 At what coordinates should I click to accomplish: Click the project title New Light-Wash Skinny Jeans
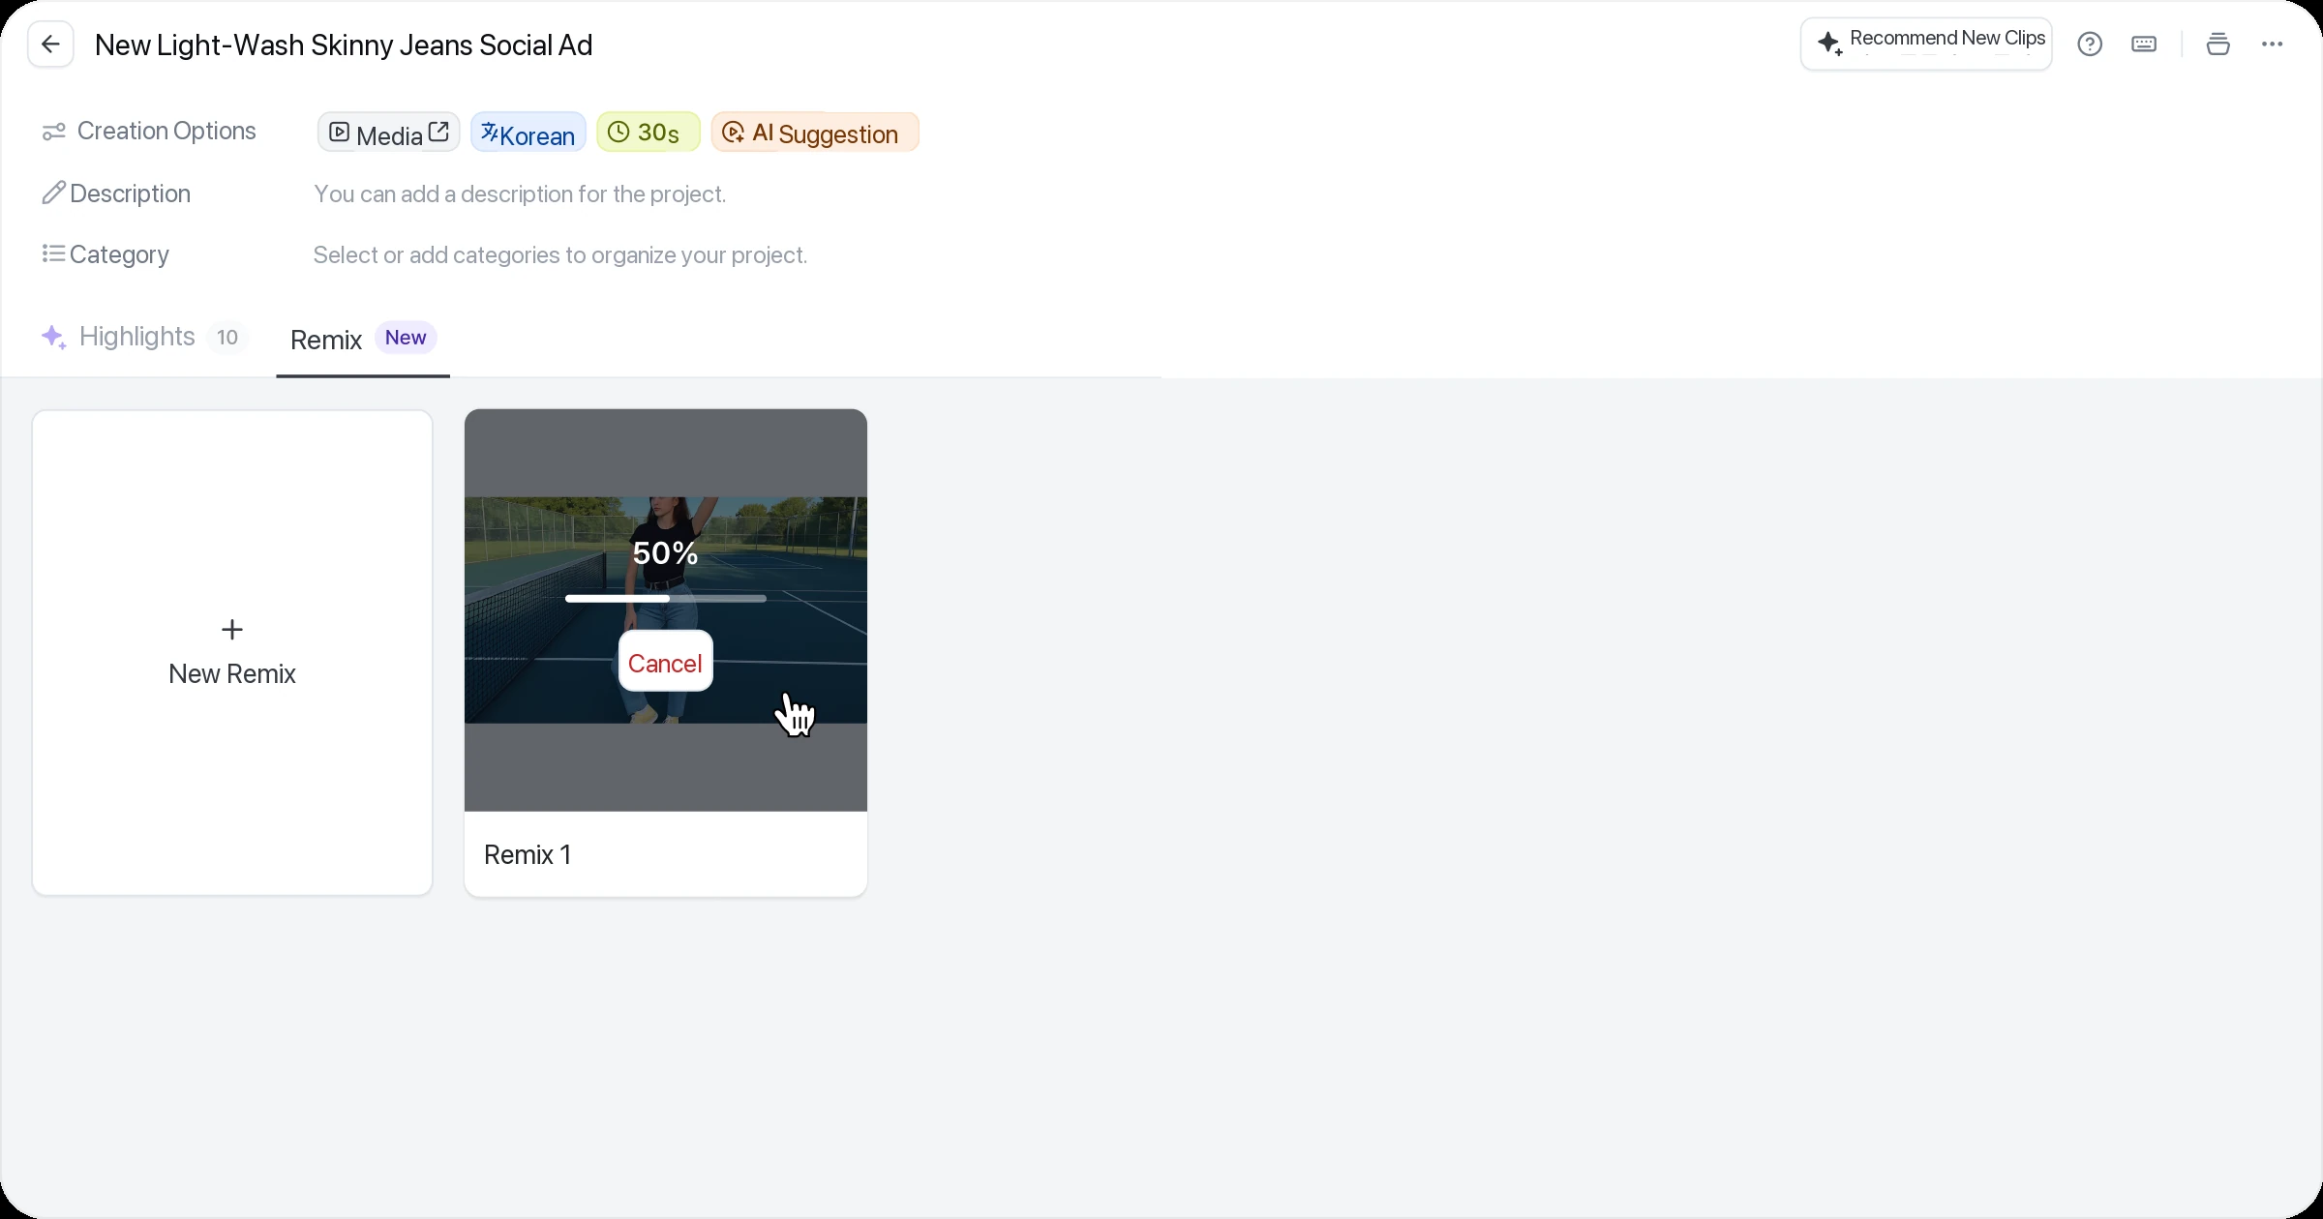[344, 45]
